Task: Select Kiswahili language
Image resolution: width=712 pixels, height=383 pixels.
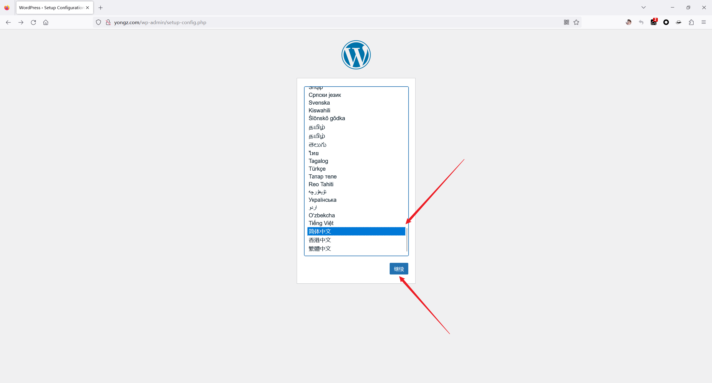Action: 356,110
